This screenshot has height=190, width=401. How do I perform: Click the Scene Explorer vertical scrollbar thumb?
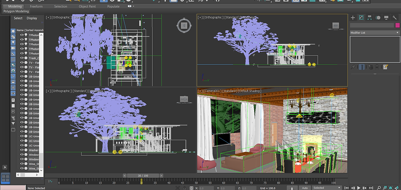pyautogui.click(x=41, y=160)
